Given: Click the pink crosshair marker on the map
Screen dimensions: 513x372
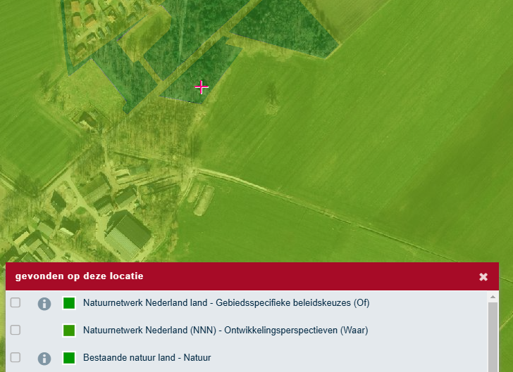Looking at the screenshot, I should [x=202, y=87].
